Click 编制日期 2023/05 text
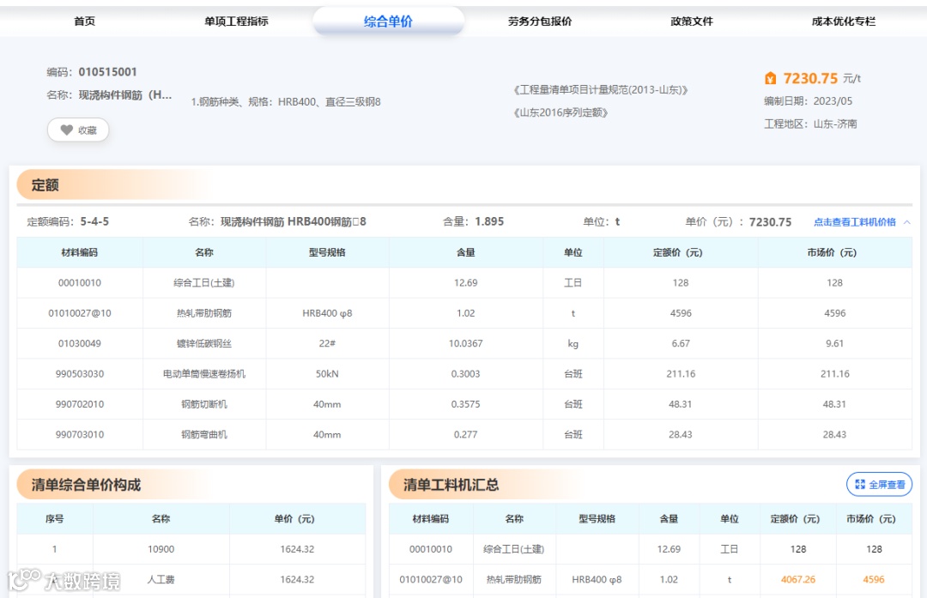927x598 pixels. tap(809, 101)
